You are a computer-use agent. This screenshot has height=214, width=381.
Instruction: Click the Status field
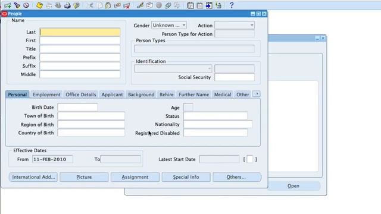(216, 116)
